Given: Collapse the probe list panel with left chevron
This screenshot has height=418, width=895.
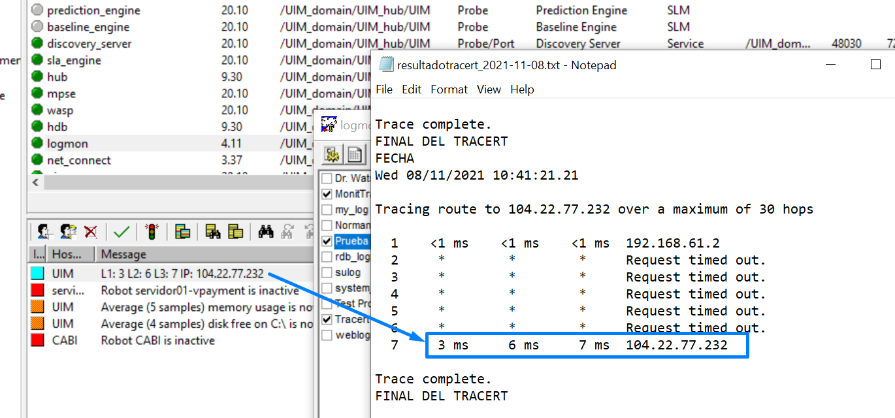Looking at the screenshot, I should point(34,182).
